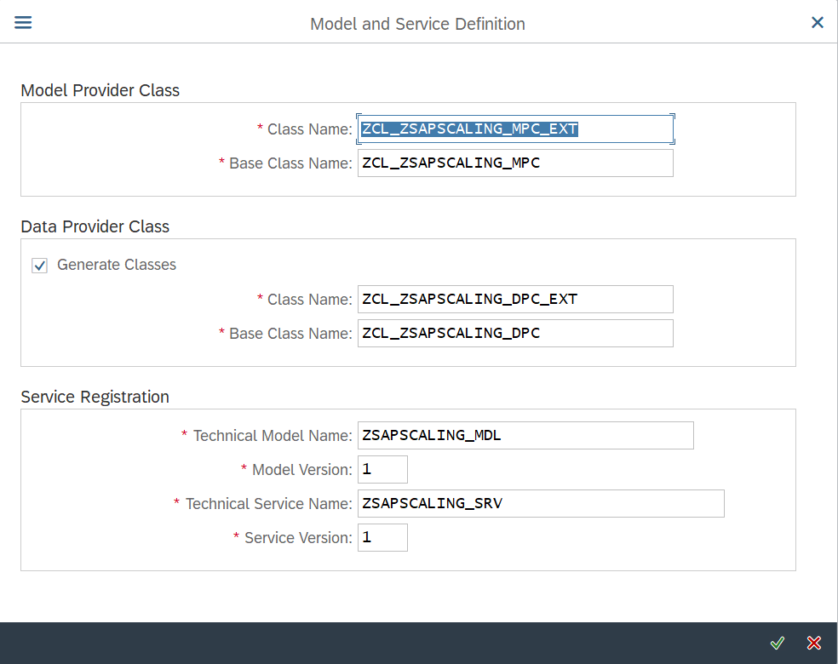Toggle the Generate Classes checkbox
The image size is (838, 664).
(x=39, y=265)
